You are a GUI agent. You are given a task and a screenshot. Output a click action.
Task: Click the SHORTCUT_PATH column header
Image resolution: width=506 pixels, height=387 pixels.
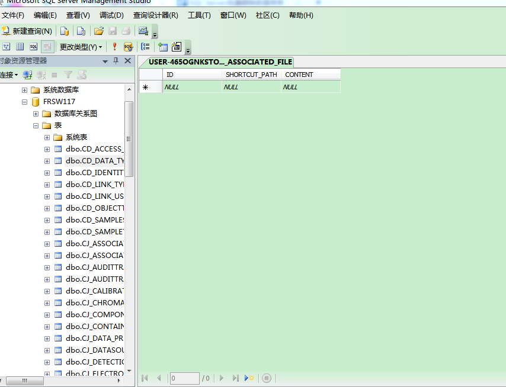pyautogui.click(x=251, y=75)
